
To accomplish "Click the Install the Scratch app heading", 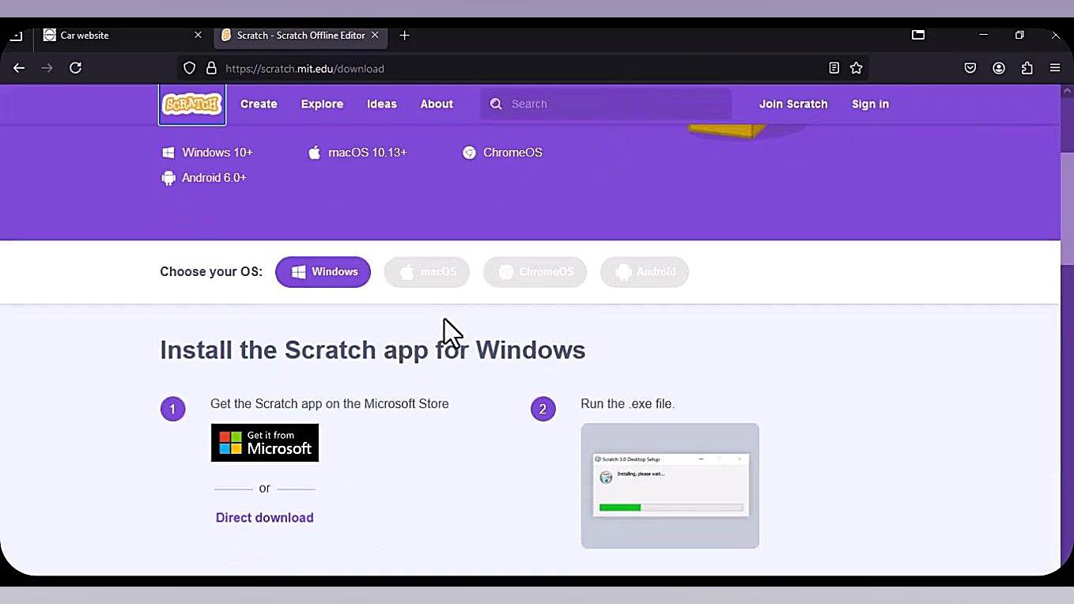I will click(372, 349).
